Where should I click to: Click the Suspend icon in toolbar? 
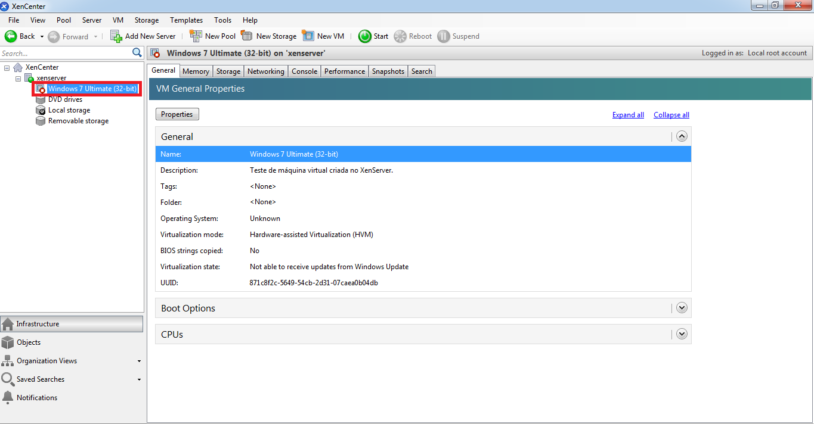point(443,36)
